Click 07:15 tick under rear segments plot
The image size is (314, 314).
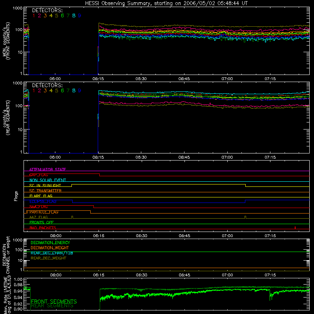pos(270,157)
